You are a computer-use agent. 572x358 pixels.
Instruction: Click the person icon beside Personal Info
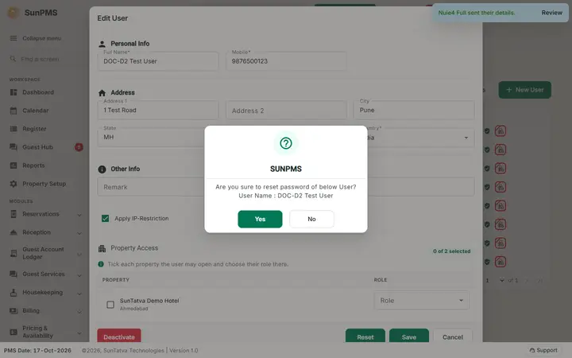(x=102, y=44)
